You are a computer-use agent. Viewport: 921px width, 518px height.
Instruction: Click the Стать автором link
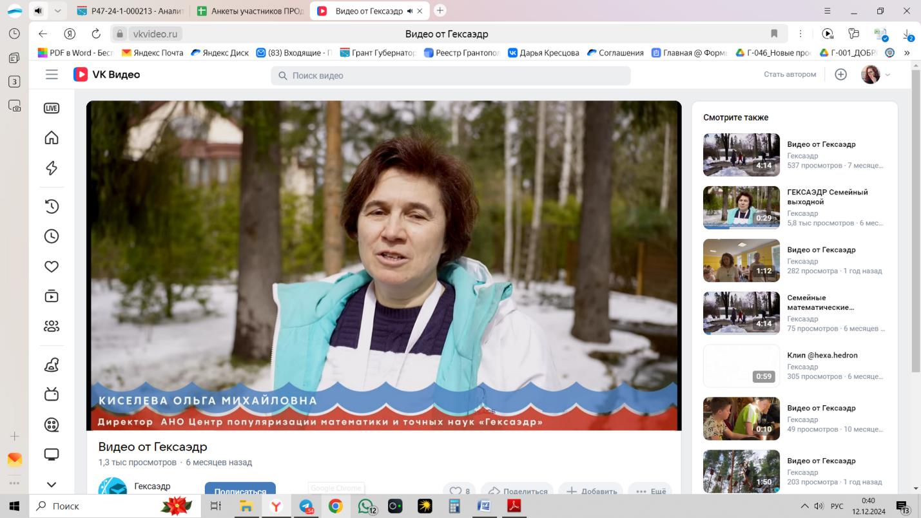(790, 75)
